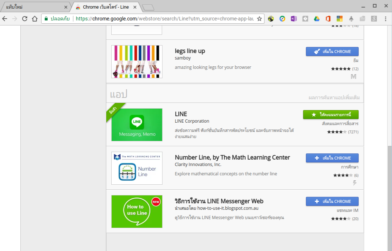This screenshot has height=251, width=392.
Task: Add วิธีการใช้งาน LINE Messenger Web to Chrome
Action: click(332, 202)
